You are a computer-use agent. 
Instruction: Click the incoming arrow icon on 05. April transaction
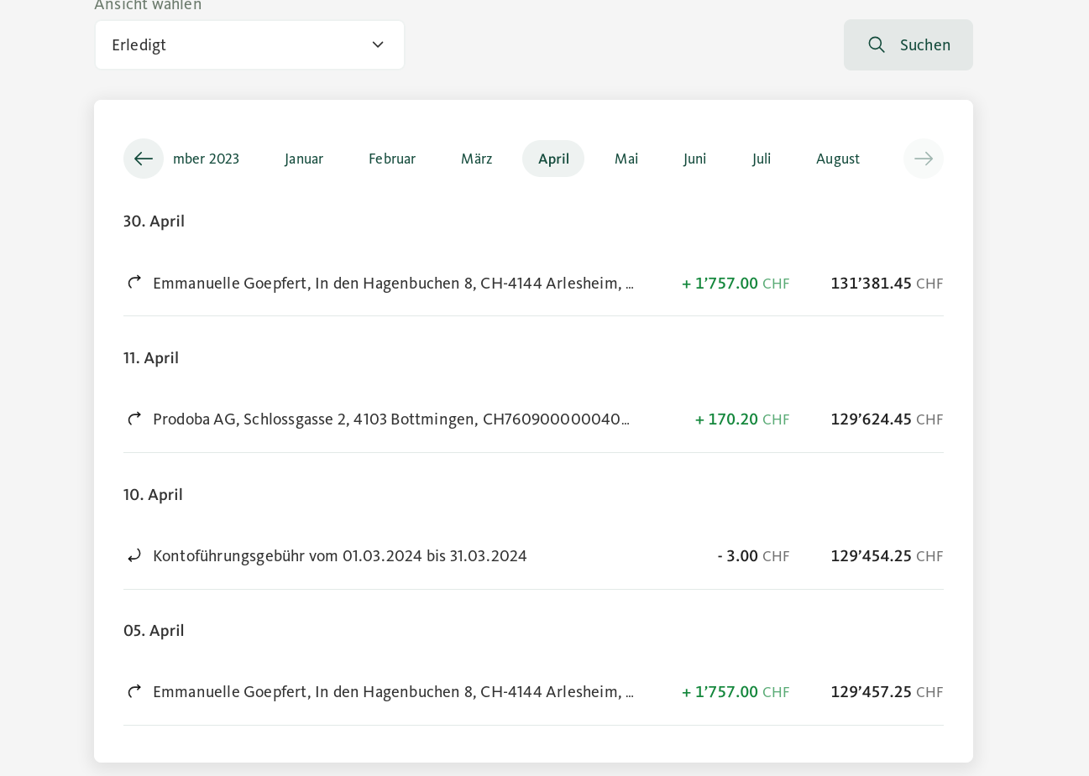click(134, 691)
